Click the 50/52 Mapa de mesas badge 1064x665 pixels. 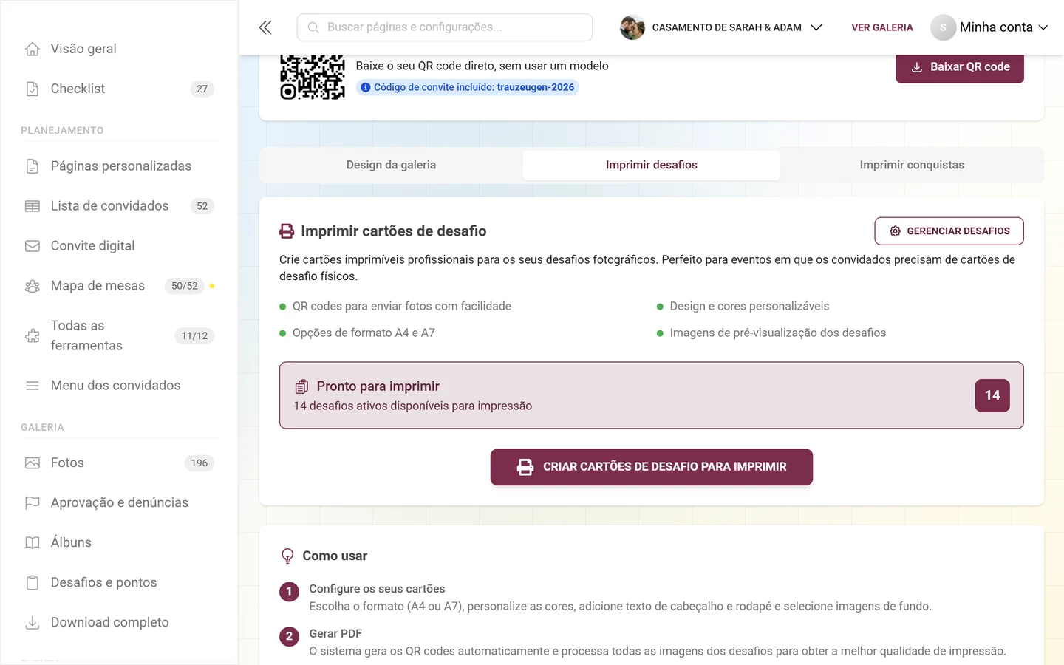click(185, 286)
